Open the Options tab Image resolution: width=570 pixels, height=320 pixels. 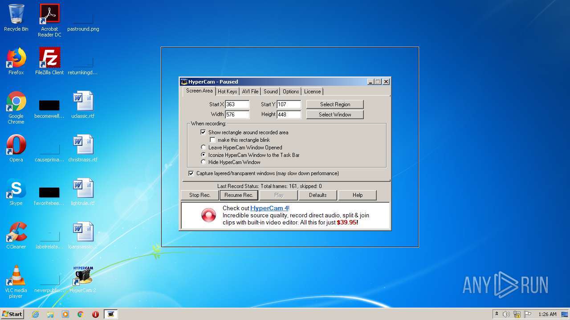point(291,92)
